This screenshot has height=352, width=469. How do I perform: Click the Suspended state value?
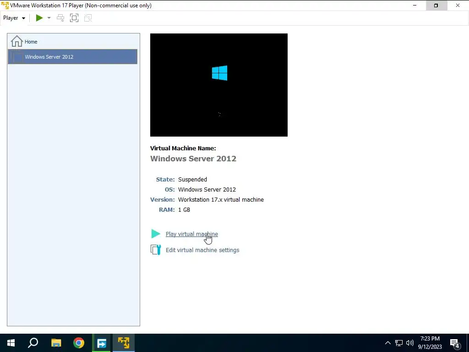[193, 180]
